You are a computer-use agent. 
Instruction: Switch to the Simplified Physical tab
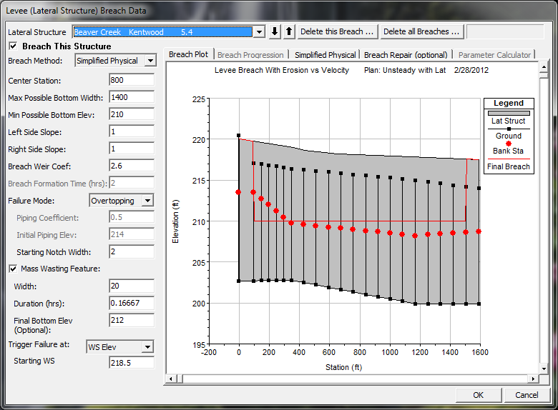325,55
